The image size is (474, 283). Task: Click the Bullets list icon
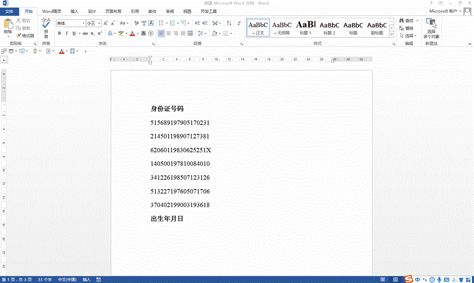[x=160, y=23]
